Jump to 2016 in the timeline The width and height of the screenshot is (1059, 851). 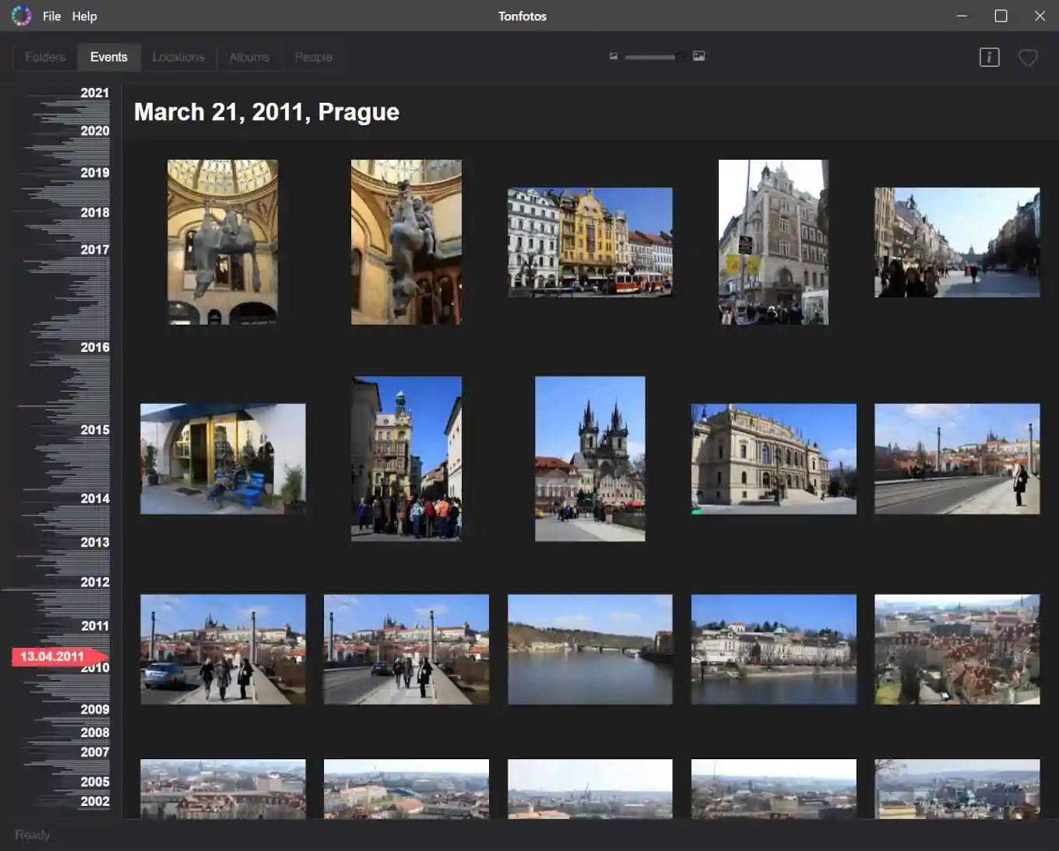[x=94, y=347]
